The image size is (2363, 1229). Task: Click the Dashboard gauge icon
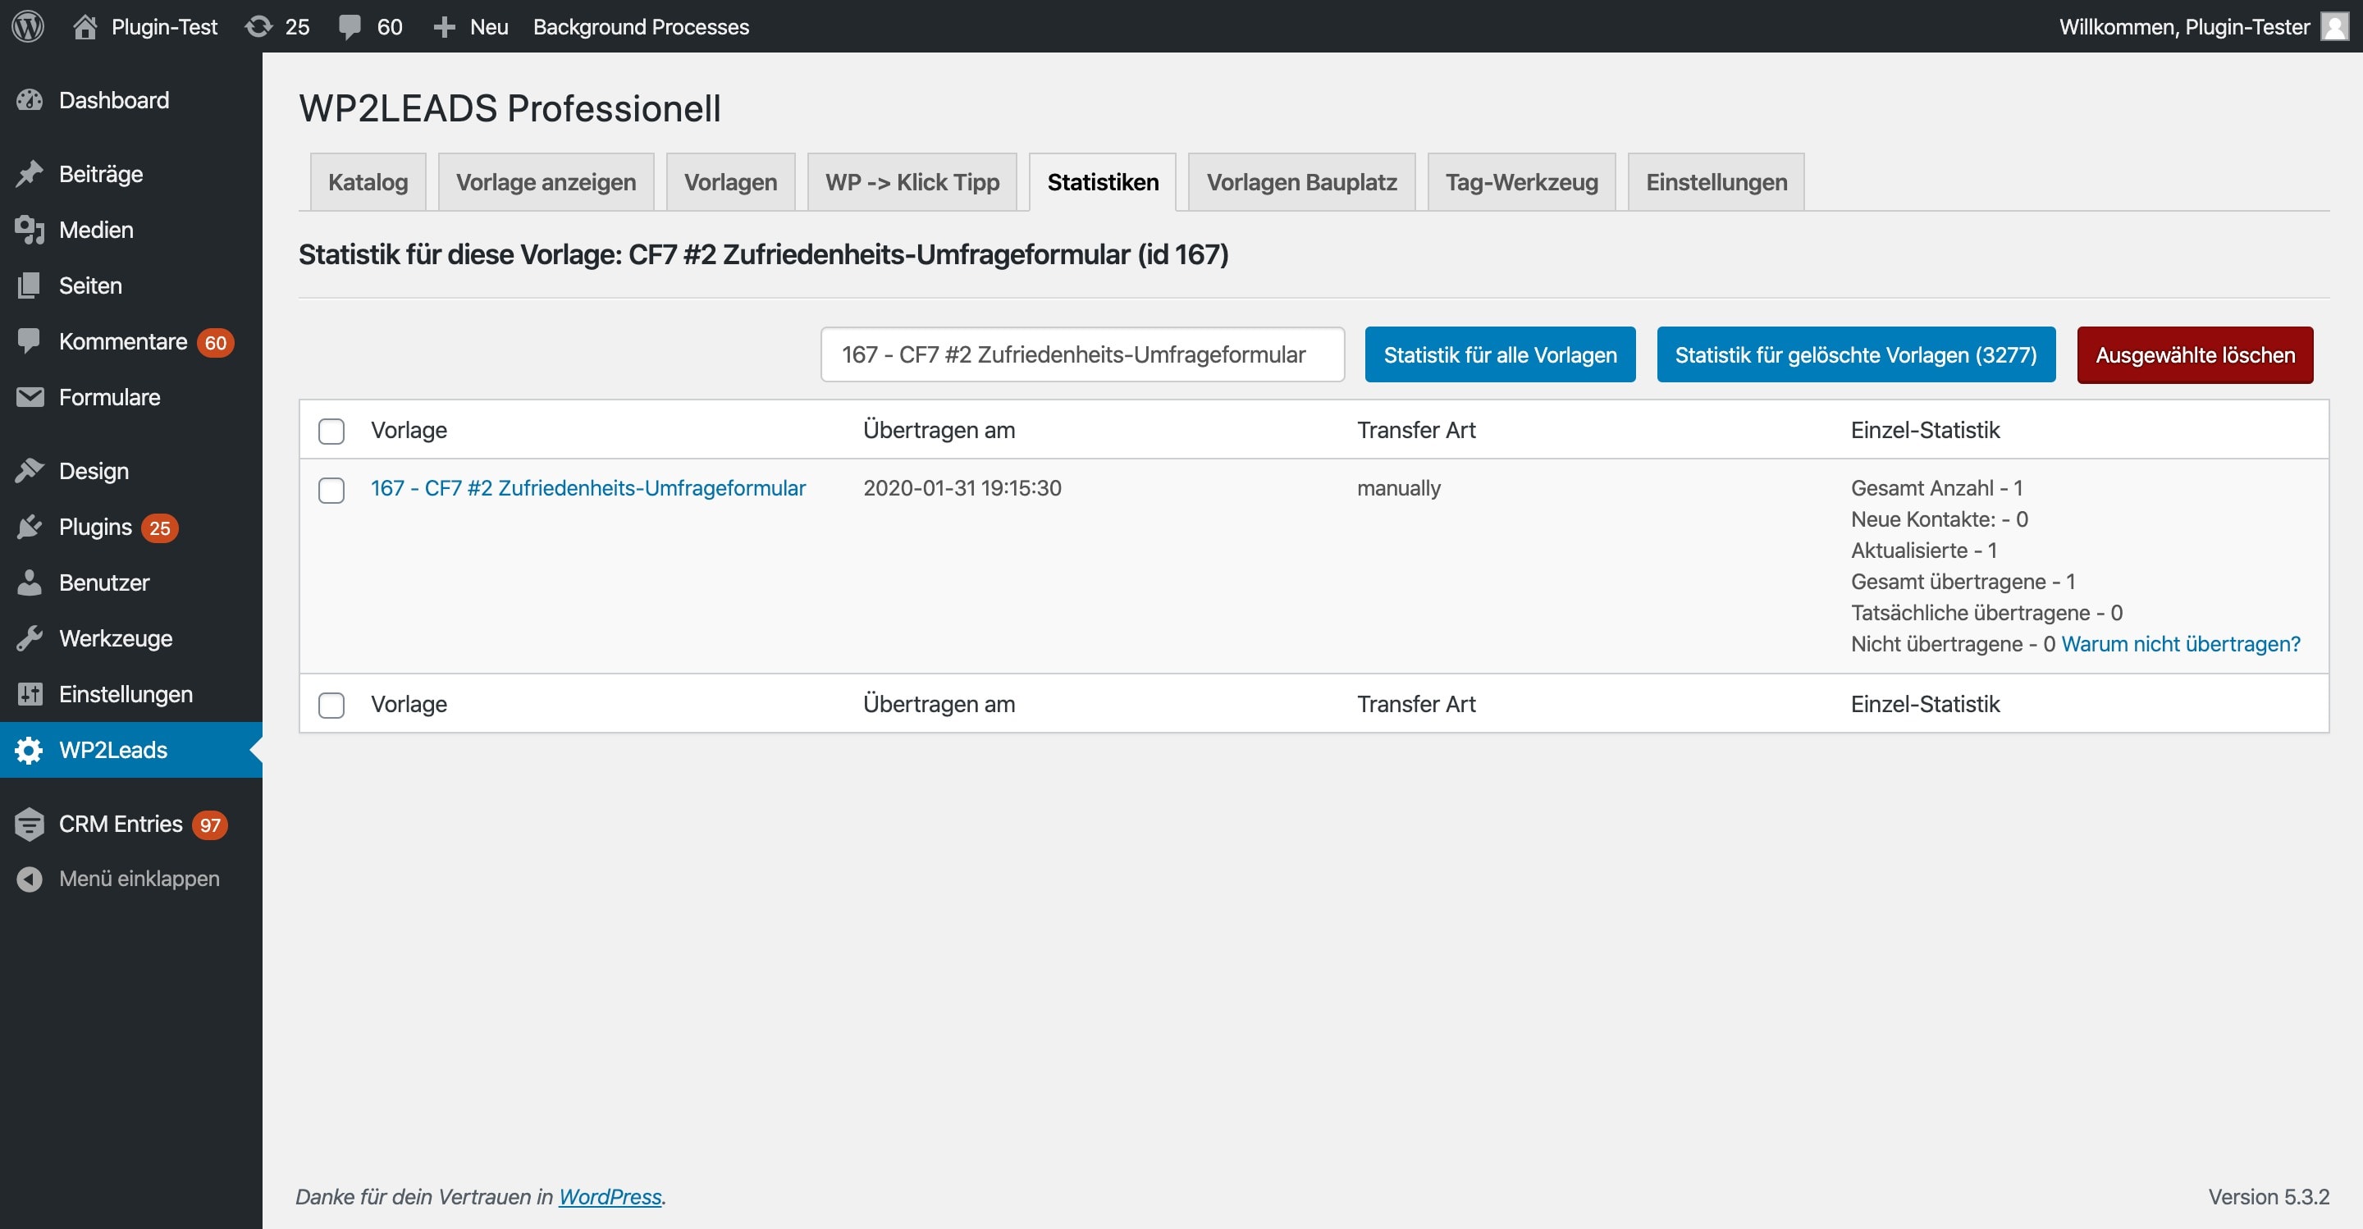pos(30,100)
